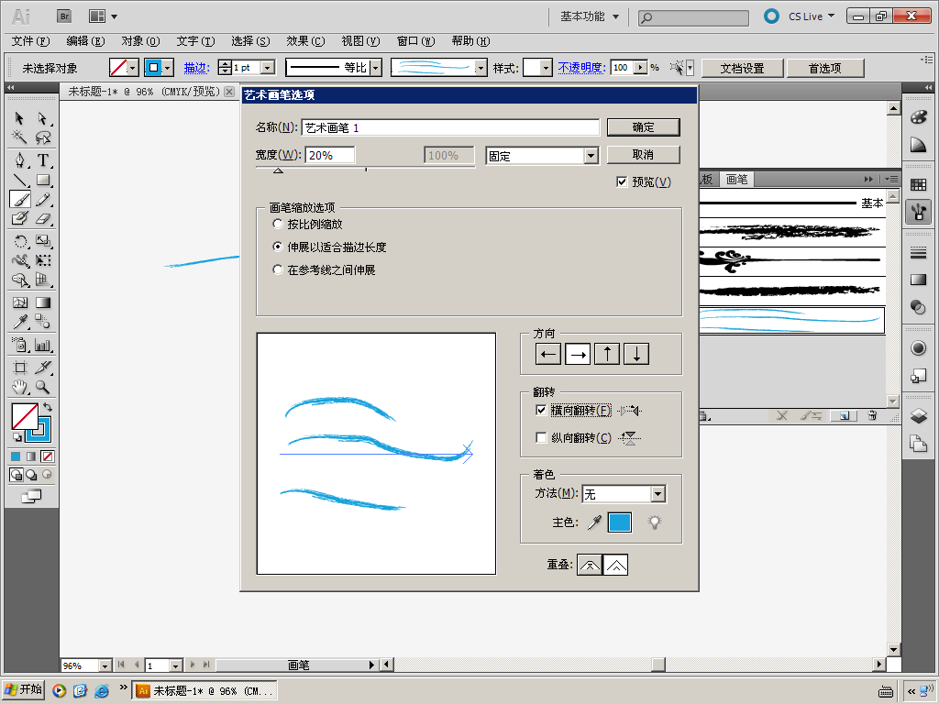Image resolution: width=939 pixels, height=704 pixels.
Task: Uncheck 横向翻转 flip checkbox
Action: coord(541,410)
